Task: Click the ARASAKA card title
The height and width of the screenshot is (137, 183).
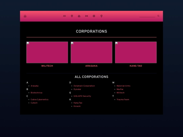Action: coord(91,66)
